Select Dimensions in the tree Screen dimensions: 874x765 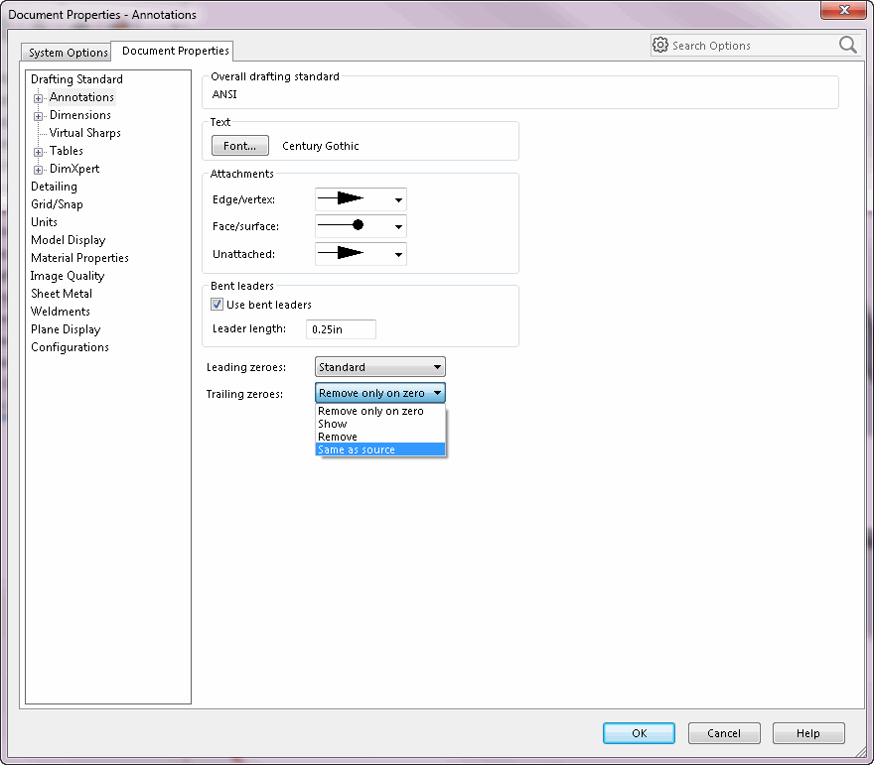(x=80, y=115)
